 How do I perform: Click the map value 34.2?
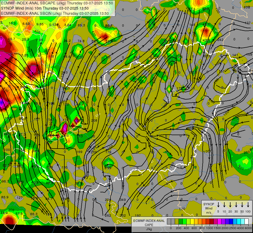click(x=67, y=41)
